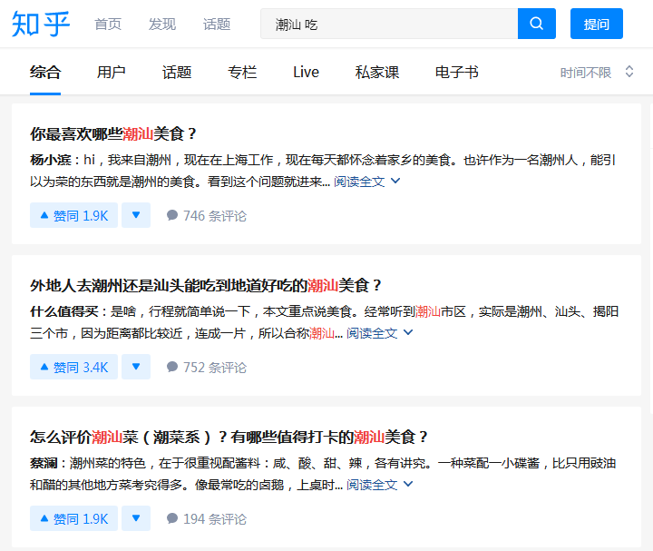The image size is (653, 551).
Task: Click the blue search magnifier button
Action: click(536, 24)
